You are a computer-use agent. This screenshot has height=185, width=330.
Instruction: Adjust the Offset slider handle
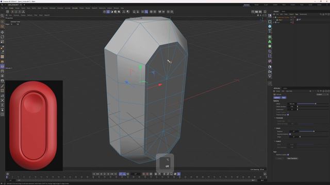pos(316,104)
